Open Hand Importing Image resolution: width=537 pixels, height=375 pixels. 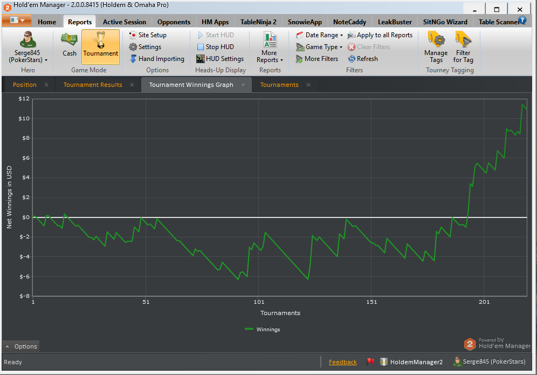pos(157,59)
